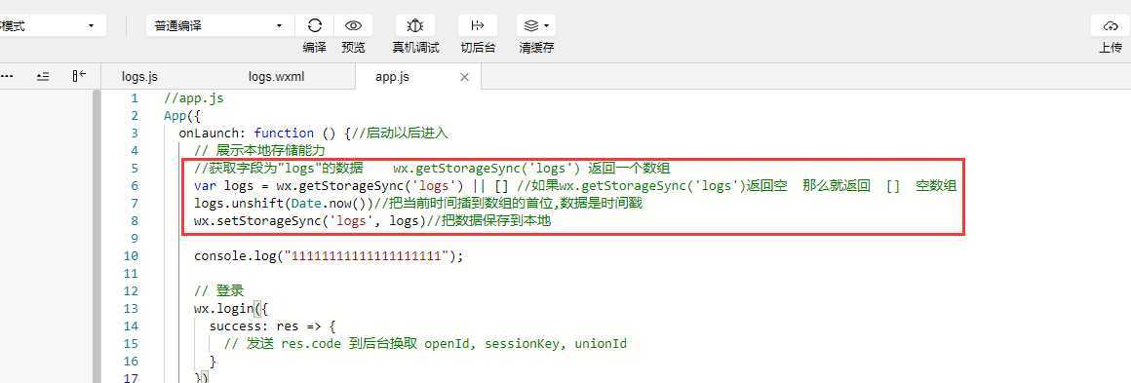Click the //app.js comment line

[x=193, y=98]
